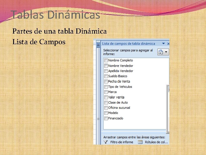Toggle the Fecha de Venta checkbox
Viewport: 206px width, 155px height.
106,82
